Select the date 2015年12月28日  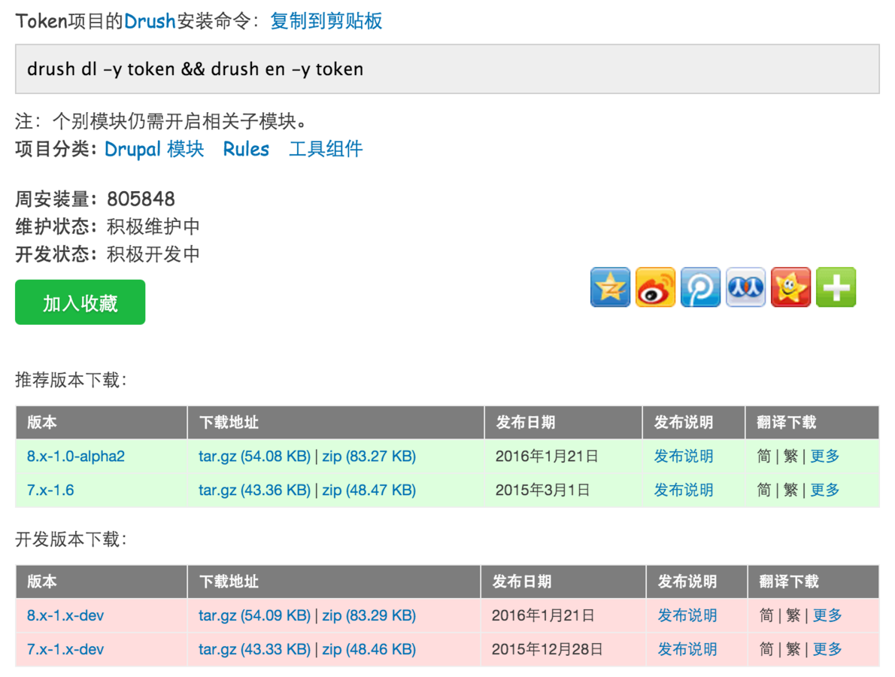(x=547, y=649)
